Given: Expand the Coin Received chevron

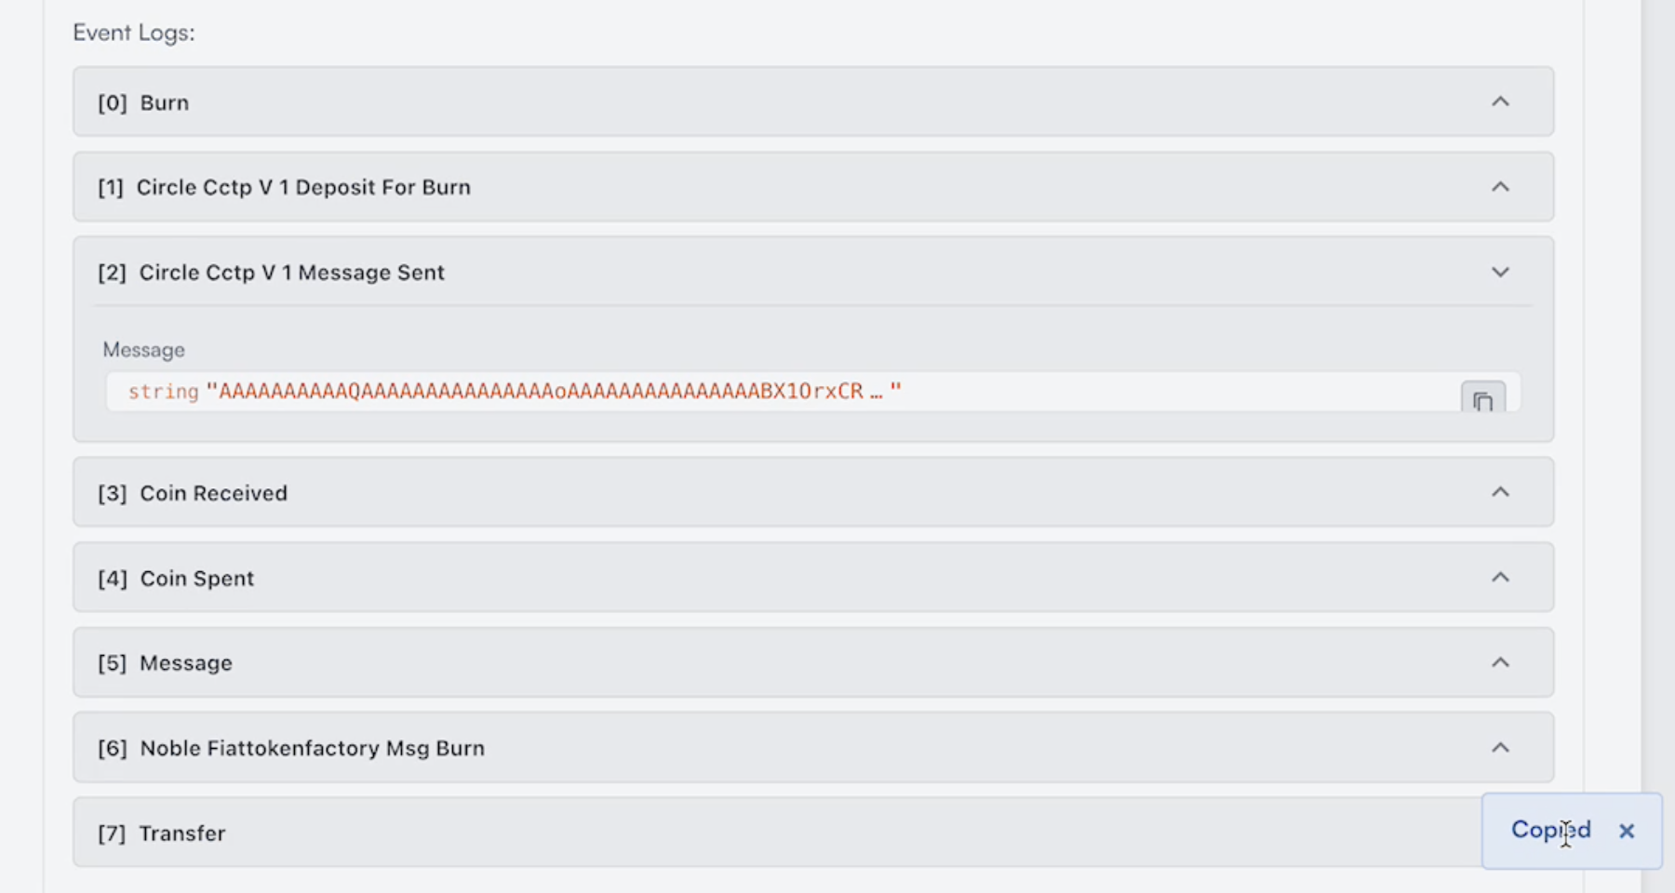Looking at the screenshot, I should tap(1500, 492).
